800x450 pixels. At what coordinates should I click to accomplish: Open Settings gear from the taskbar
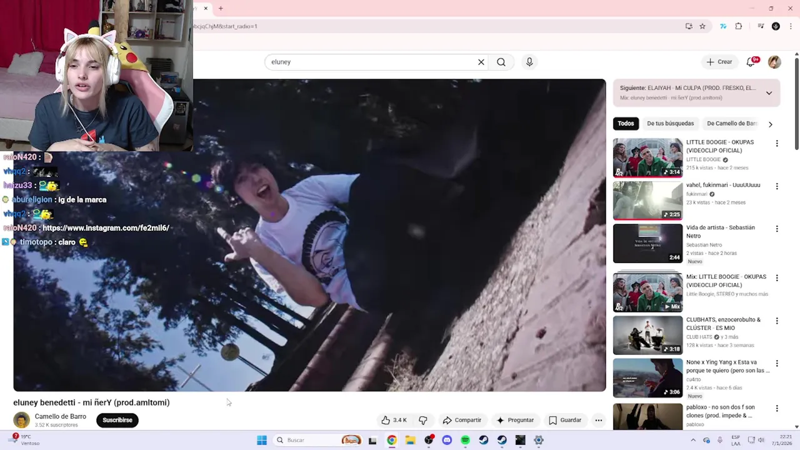click(539, 440)
